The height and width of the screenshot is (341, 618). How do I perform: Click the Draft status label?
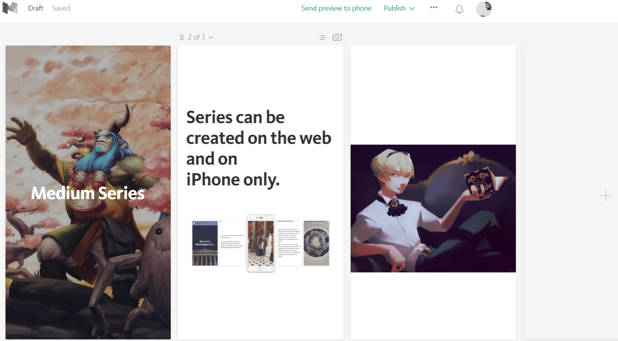(x=36, y=8)
